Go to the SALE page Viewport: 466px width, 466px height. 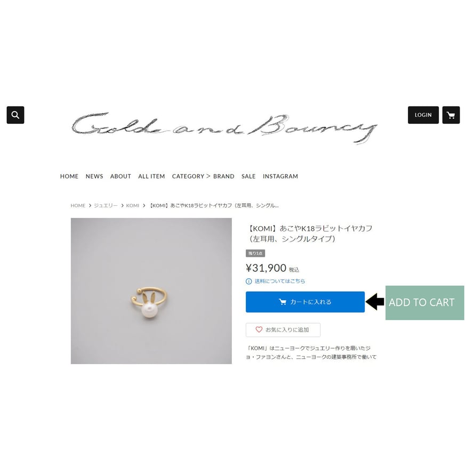(x=248, y=176)
